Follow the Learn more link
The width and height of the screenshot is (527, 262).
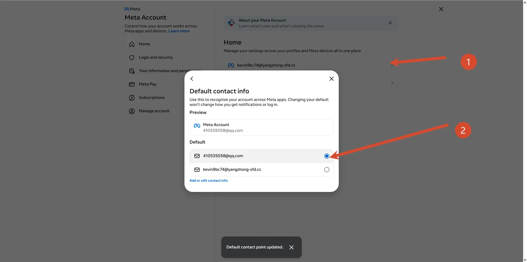coord(179,31)
